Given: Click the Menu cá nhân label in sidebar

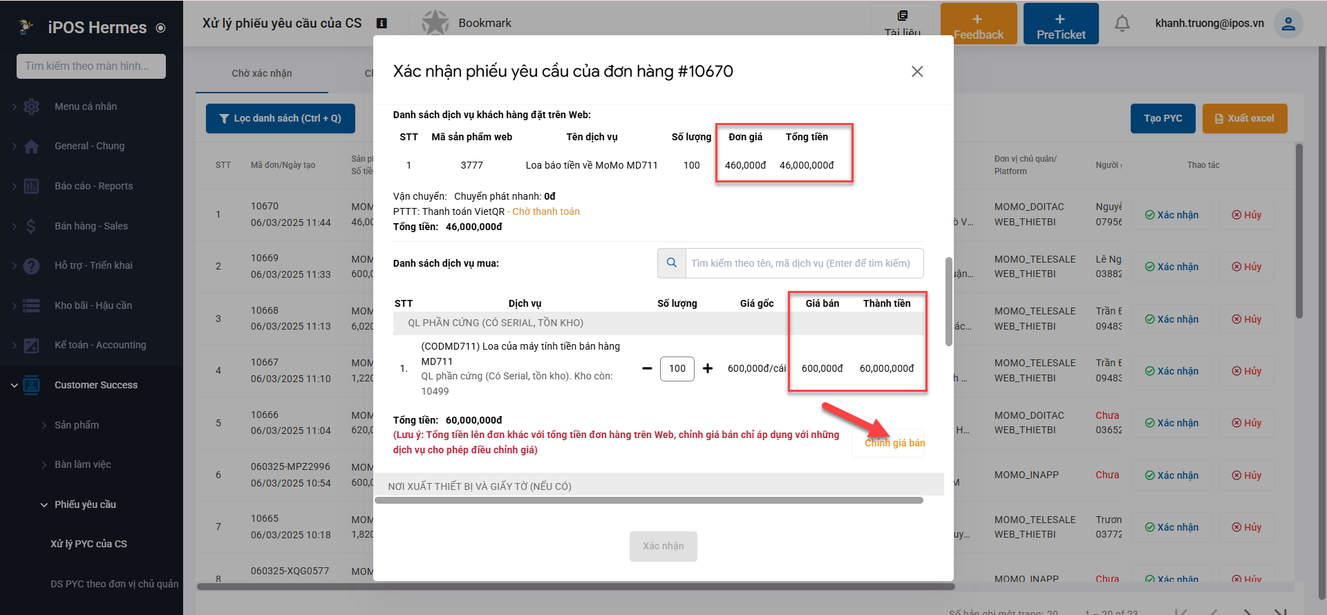Looking at the screenshot, I should [x=86, y=107].
